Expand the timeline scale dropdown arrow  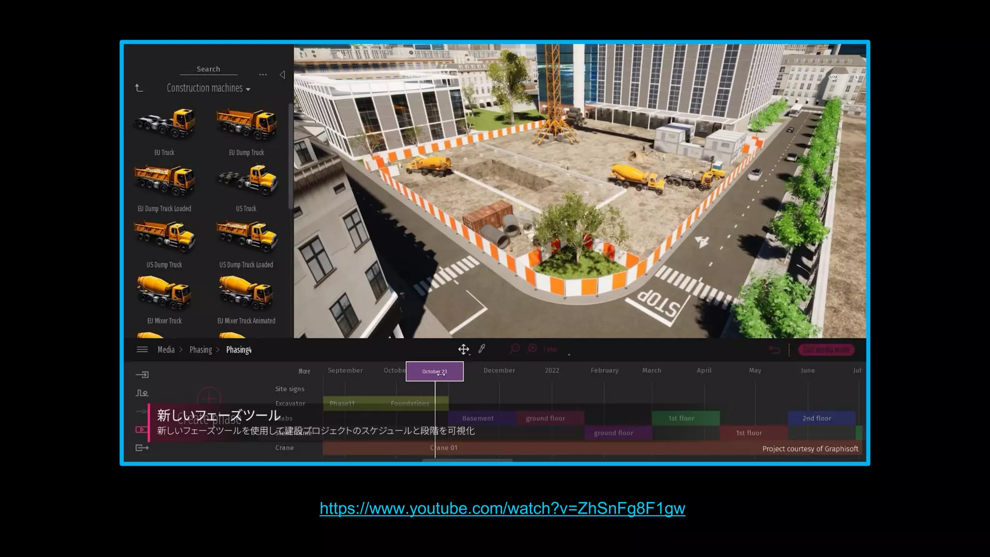[569, 354]
